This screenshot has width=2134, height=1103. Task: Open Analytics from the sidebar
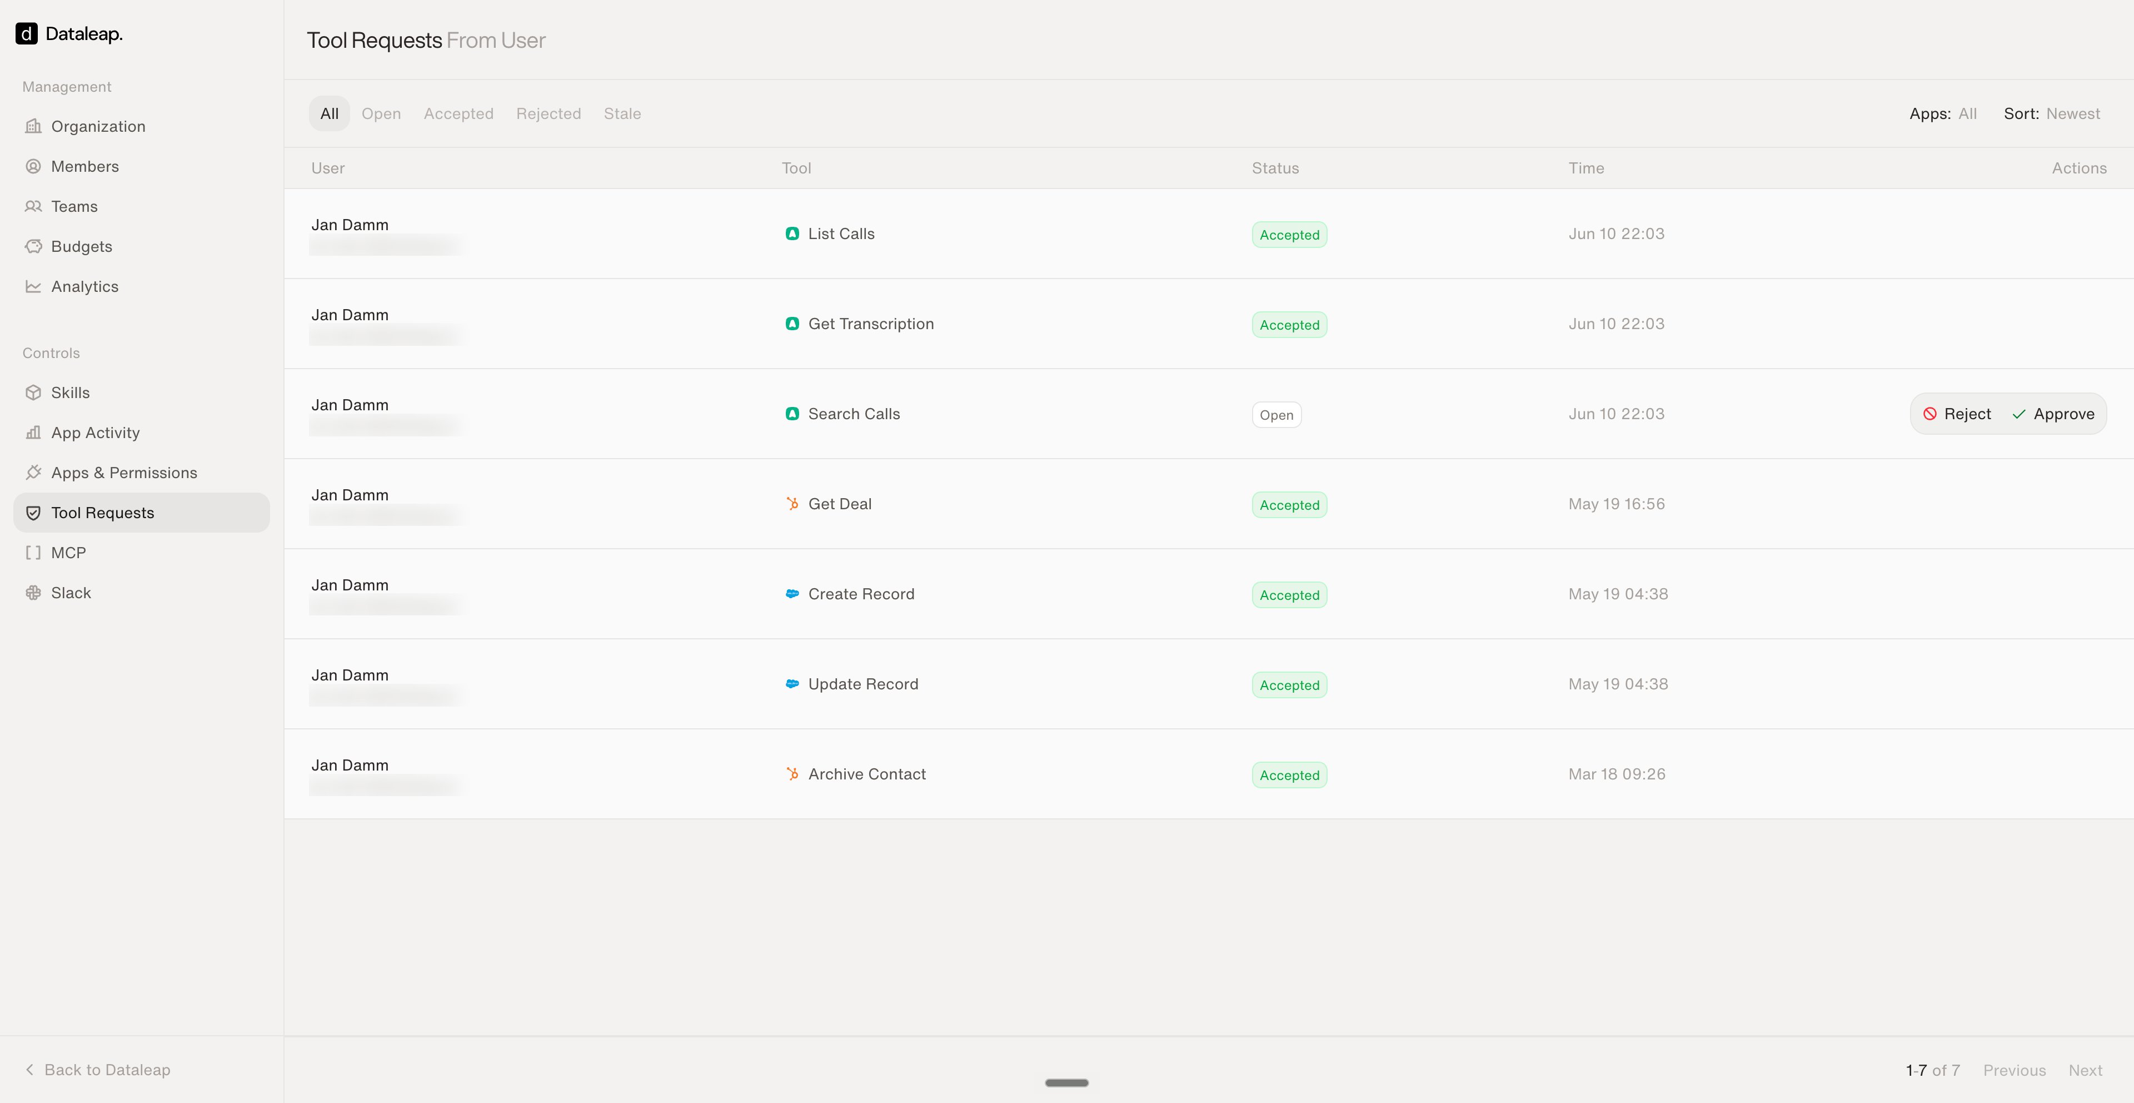(142, 287)
